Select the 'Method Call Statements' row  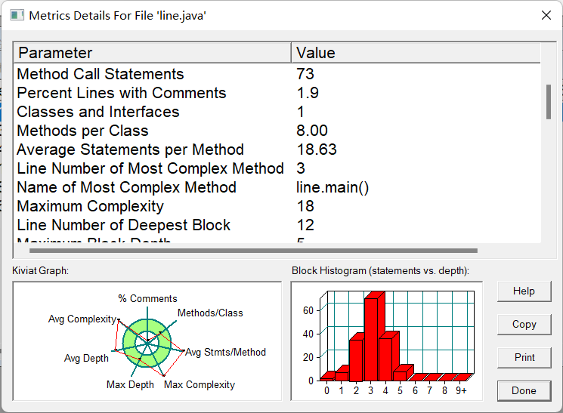(x=277, y=74)
